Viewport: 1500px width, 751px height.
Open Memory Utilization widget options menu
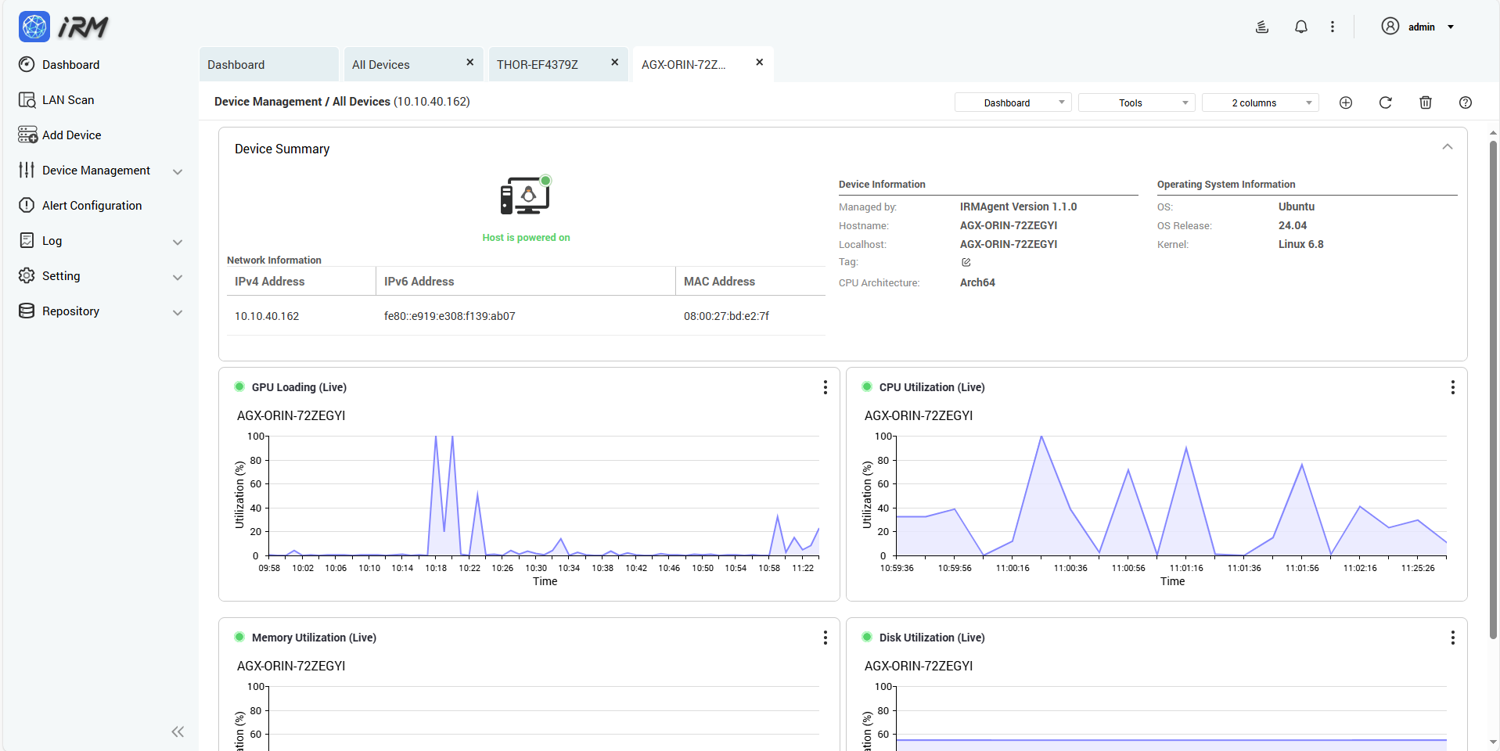click(825, 638)
